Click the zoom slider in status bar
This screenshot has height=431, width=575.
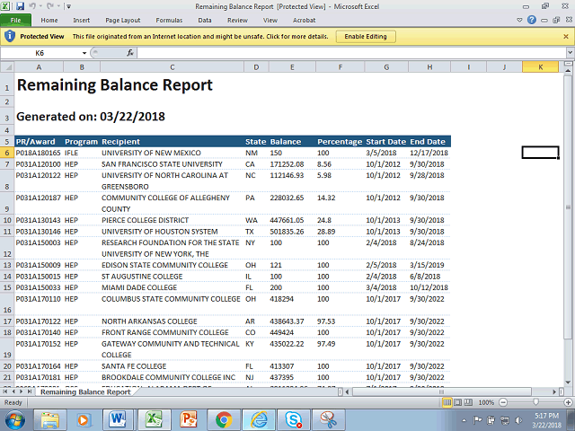(534, 402)
